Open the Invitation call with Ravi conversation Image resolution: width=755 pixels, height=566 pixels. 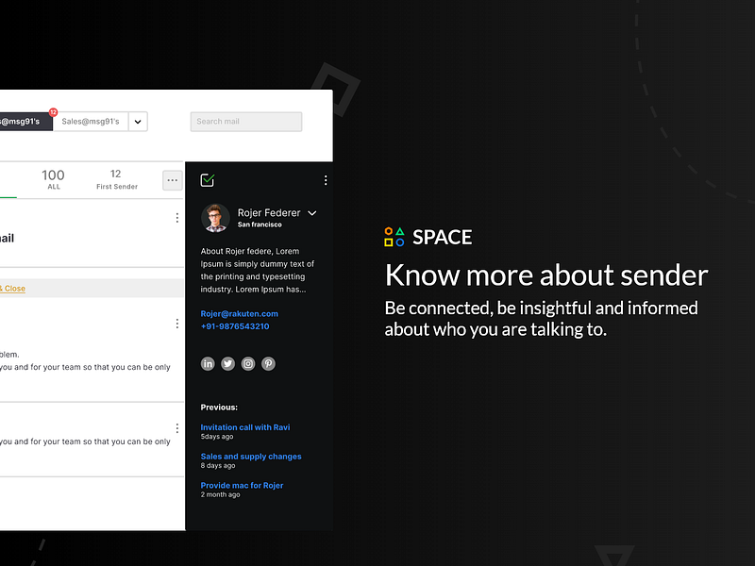tap(245, 426)
